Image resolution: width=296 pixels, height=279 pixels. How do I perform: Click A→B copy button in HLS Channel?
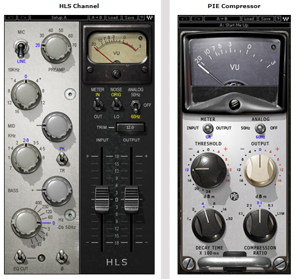pyautogui.click(x=97, y=18)
